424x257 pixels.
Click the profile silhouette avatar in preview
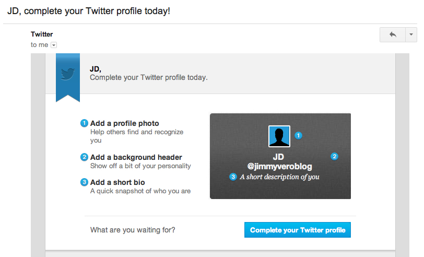279,136
